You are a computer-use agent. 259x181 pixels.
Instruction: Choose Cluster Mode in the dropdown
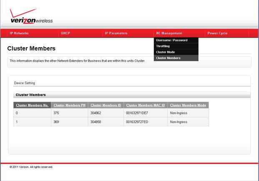[x=176, y=52]
